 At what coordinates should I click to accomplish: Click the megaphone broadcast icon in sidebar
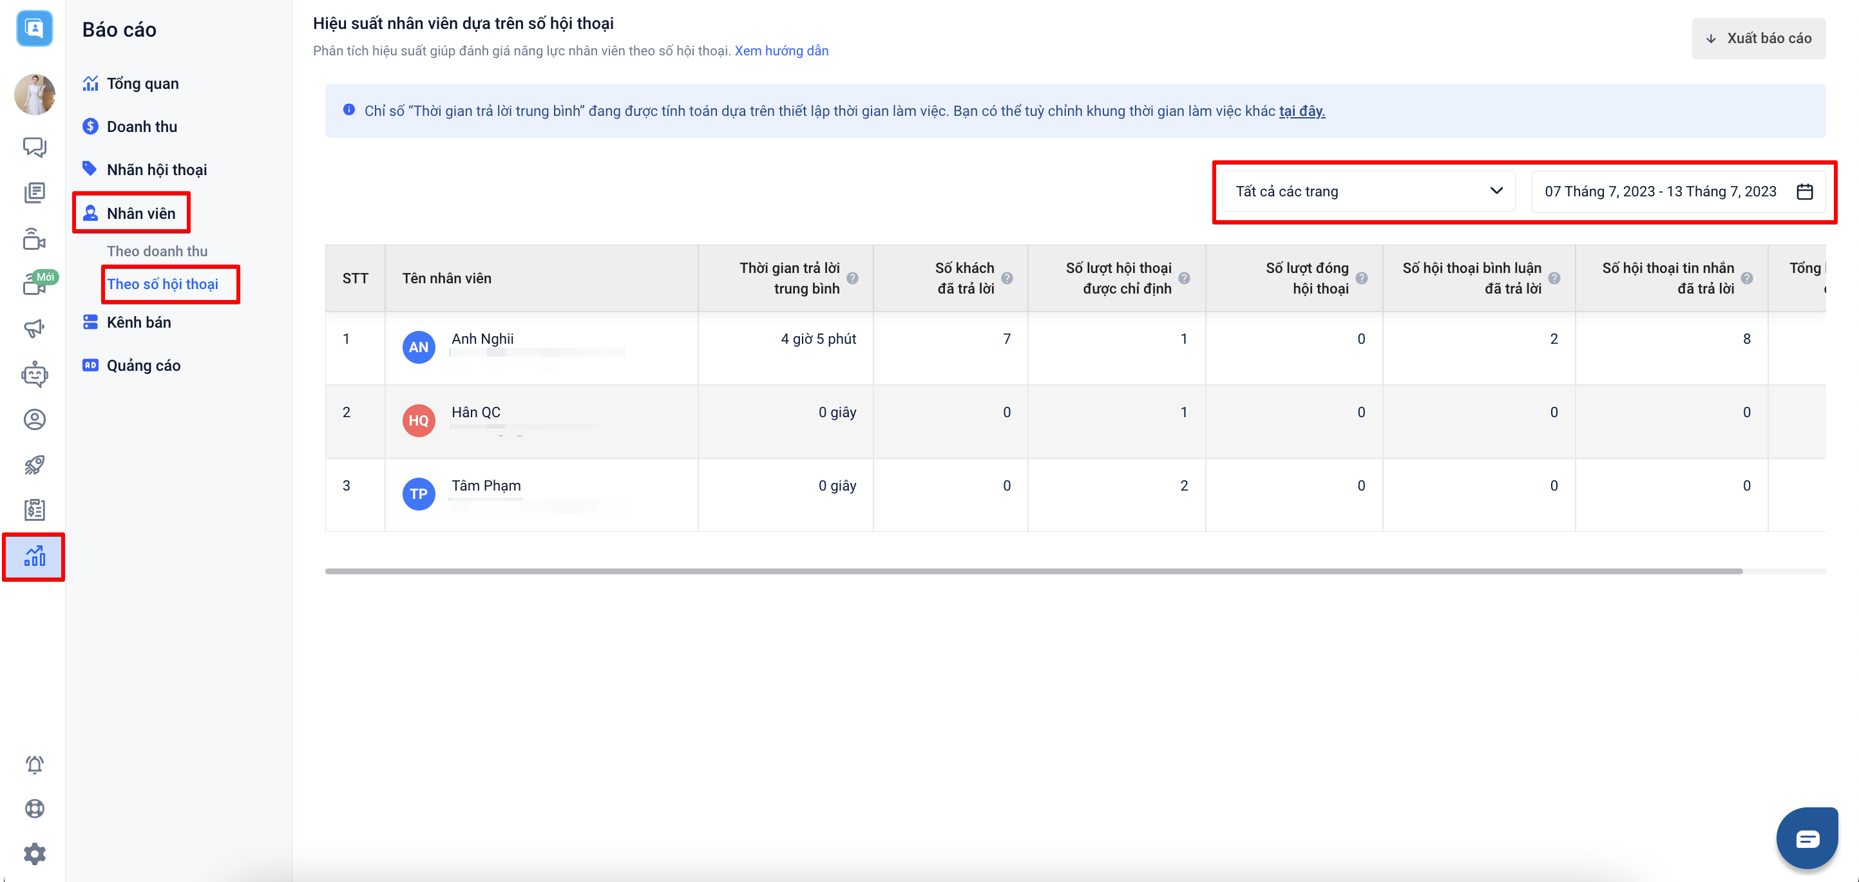pos(34,329)
